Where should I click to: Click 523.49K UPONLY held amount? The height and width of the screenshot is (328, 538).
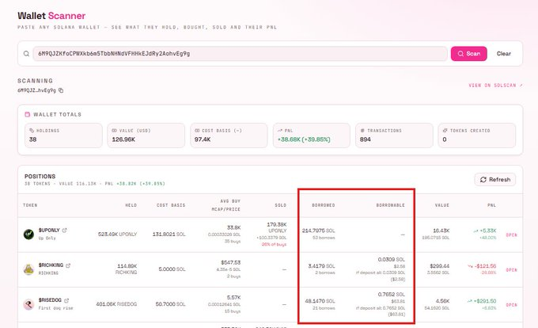click(117, 235)
